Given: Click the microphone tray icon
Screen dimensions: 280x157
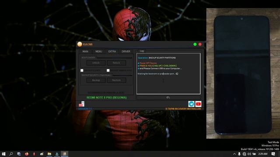Looking at the screenshot, I should click(x=239, y=154).
